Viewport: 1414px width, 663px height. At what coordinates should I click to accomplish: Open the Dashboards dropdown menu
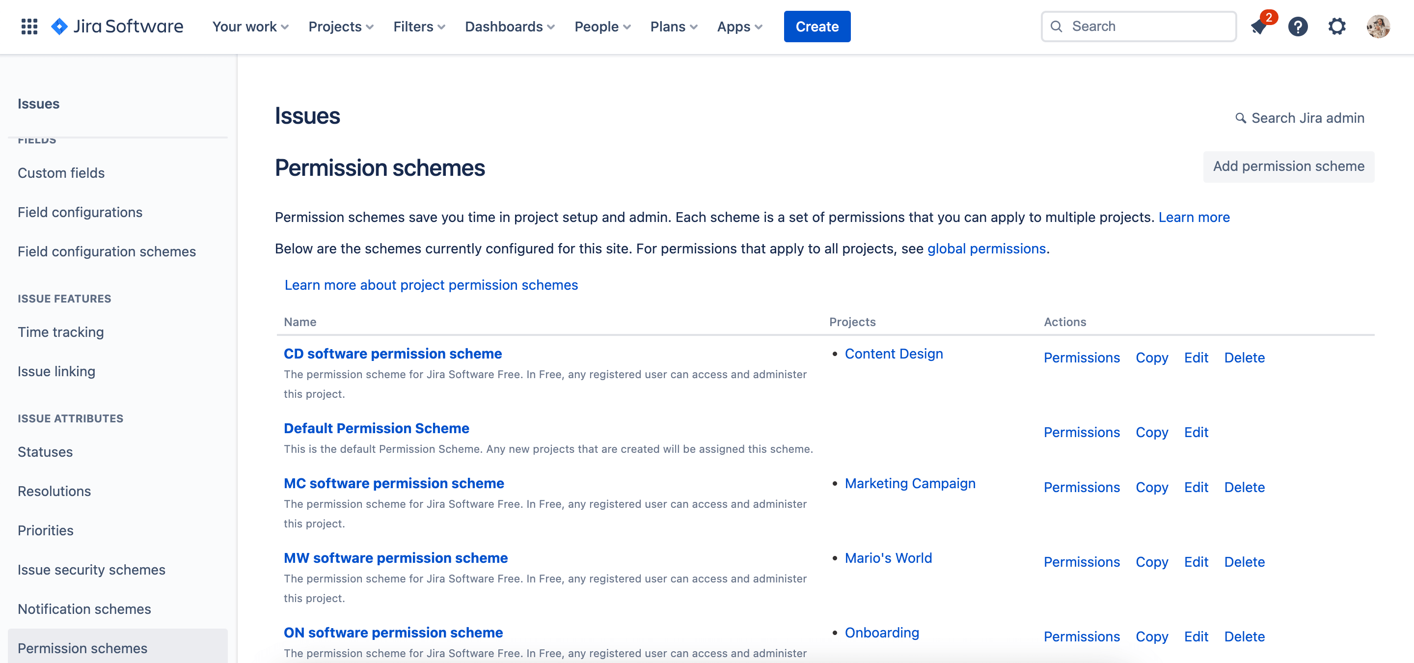(511, 26)
